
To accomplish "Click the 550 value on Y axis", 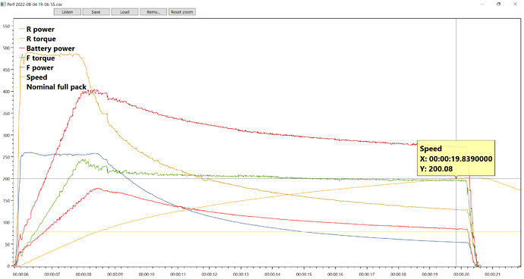I will [x=6, y=26].
